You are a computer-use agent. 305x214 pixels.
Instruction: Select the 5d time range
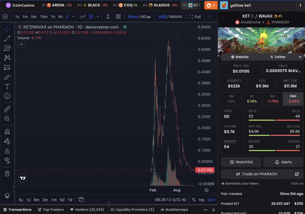(x=62, y=200)
